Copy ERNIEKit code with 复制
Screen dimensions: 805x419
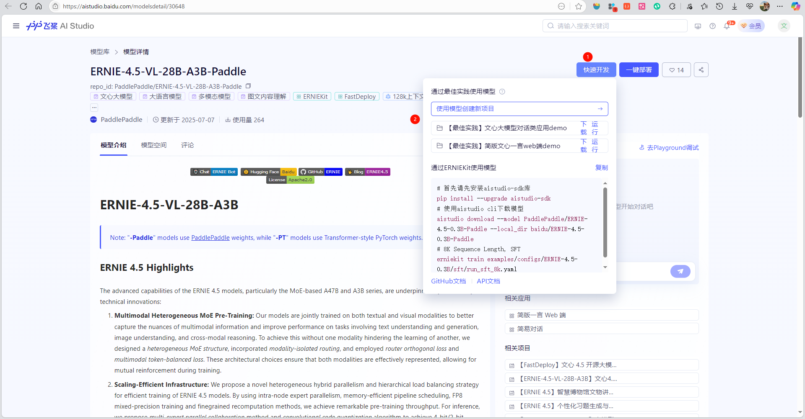[601, 167]
